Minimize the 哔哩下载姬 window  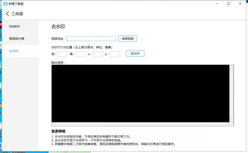(x=217, y=4)
